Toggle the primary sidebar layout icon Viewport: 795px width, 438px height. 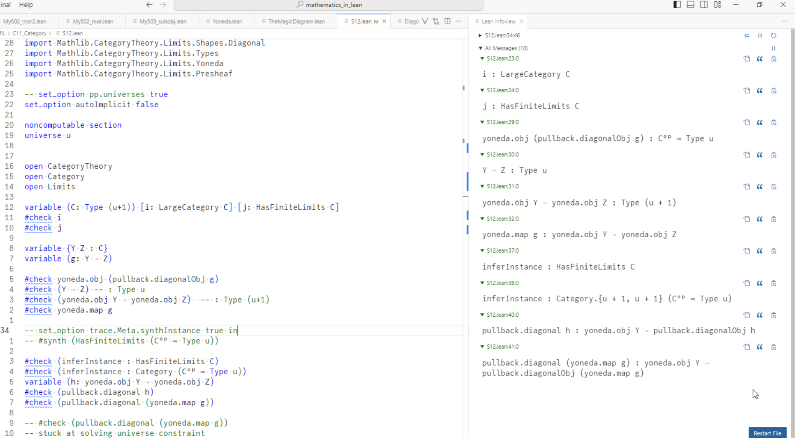(x=677, y=5)
